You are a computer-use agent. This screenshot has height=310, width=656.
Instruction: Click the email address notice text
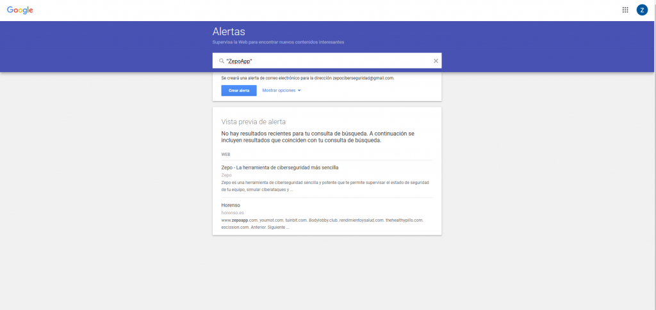click(x=307, y=78)
